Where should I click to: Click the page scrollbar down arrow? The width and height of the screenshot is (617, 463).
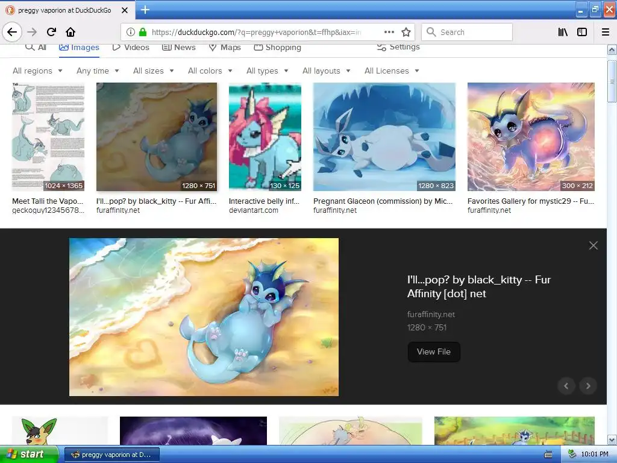(x=612, y=439)
